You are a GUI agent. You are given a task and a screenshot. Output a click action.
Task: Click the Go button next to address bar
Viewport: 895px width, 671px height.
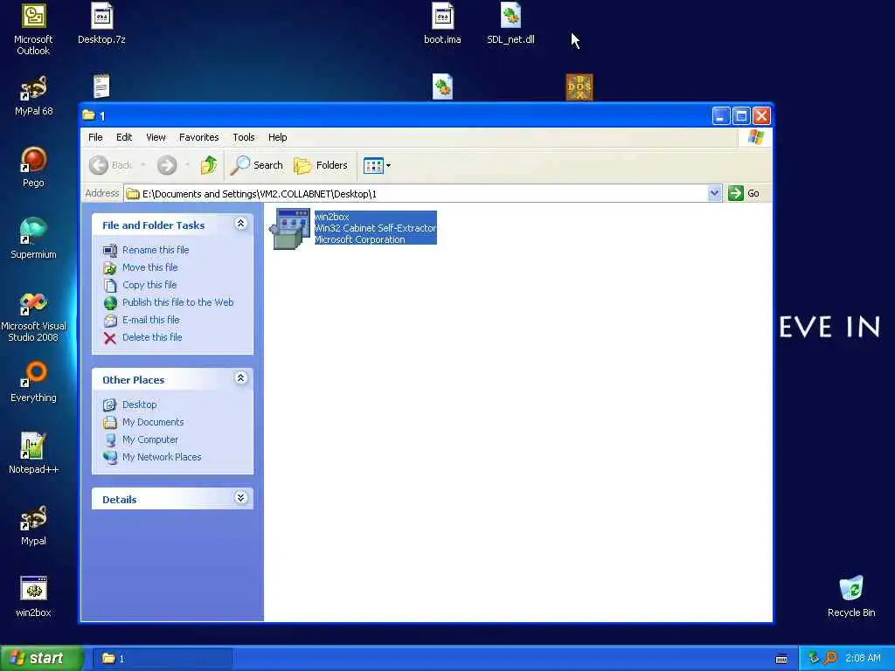[x=745, y=193]
